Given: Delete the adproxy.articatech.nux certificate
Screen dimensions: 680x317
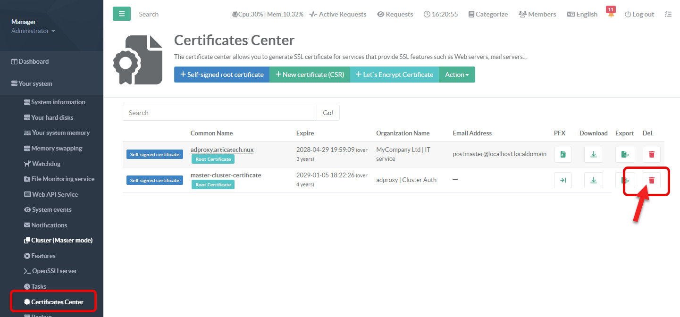Looking at the screenshot, I should pos(652,154).
